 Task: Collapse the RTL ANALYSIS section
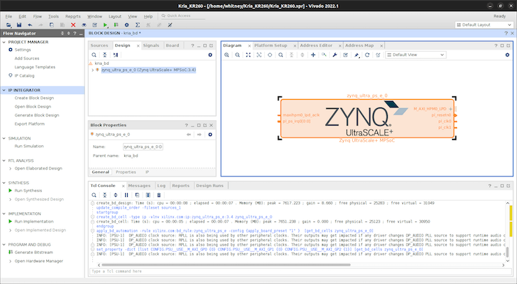coord(4,160)
